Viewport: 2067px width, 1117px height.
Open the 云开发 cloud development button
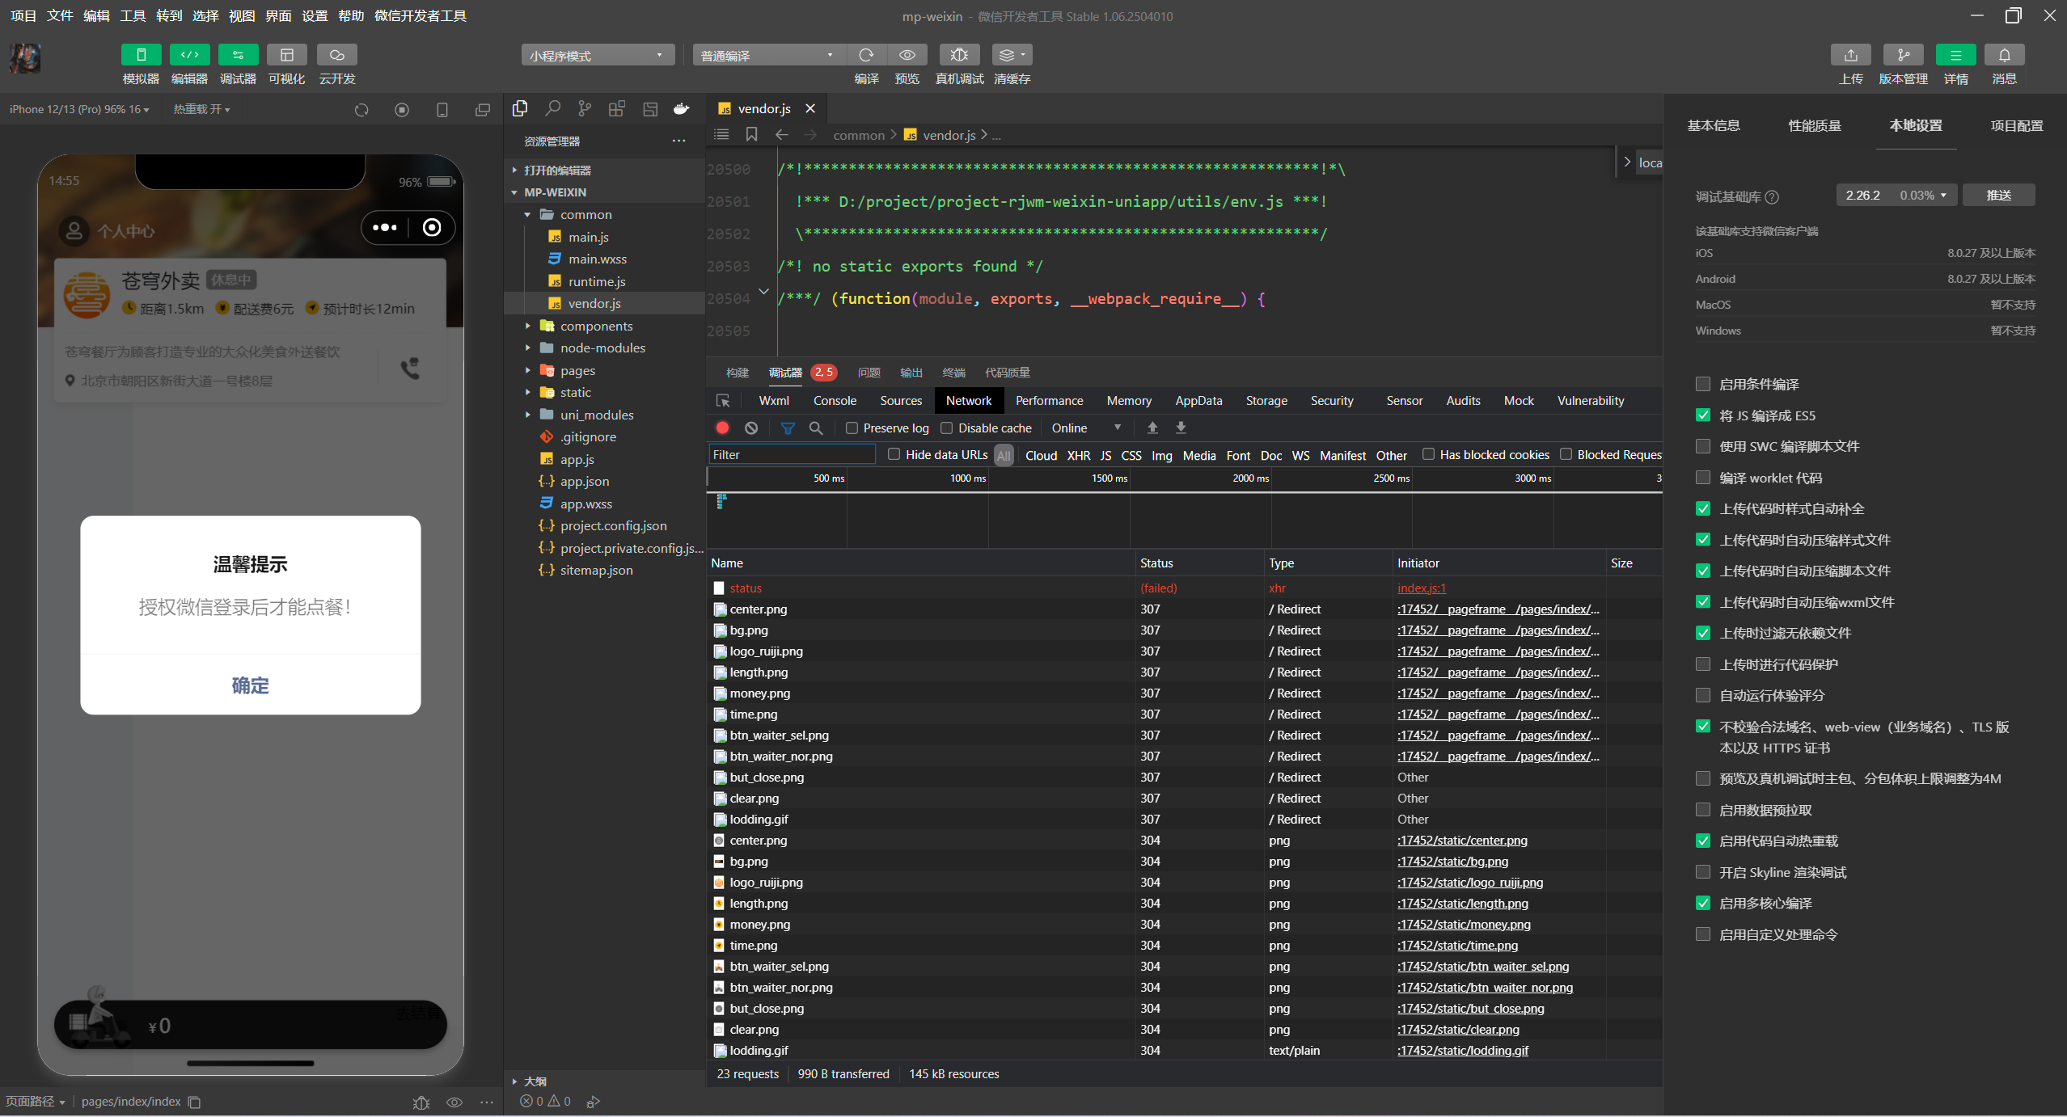click(337, 55)
